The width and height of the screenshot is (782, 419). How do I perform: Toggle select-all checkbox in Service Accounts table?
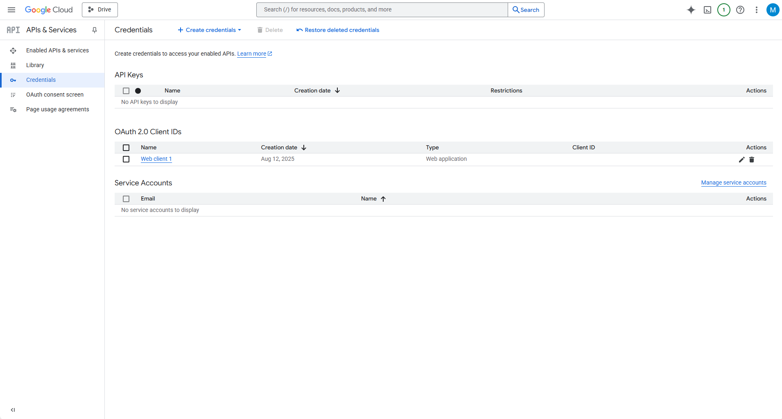point(126,199)
